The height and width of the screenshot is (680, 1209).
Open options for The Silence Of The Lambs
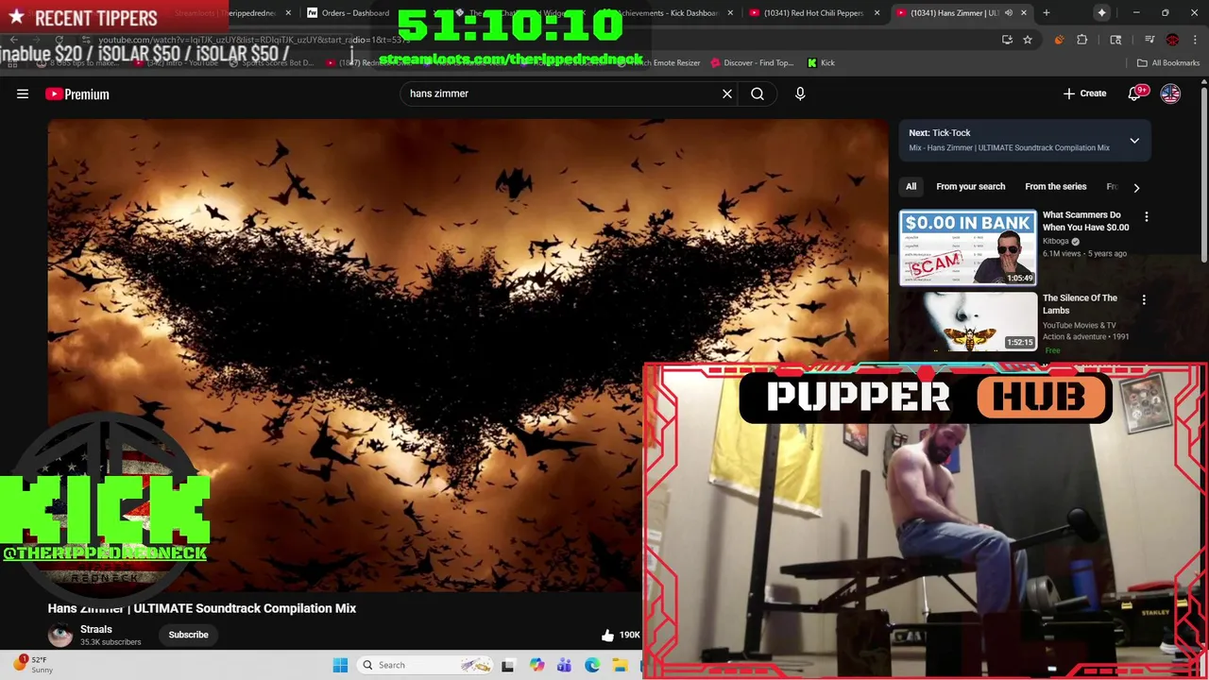(1144, 300)
